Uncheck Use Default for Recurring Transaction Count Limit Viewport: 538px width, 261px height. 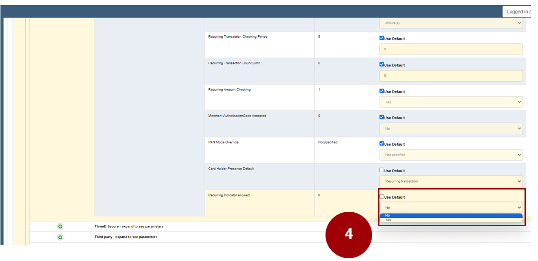coord(382,65)
